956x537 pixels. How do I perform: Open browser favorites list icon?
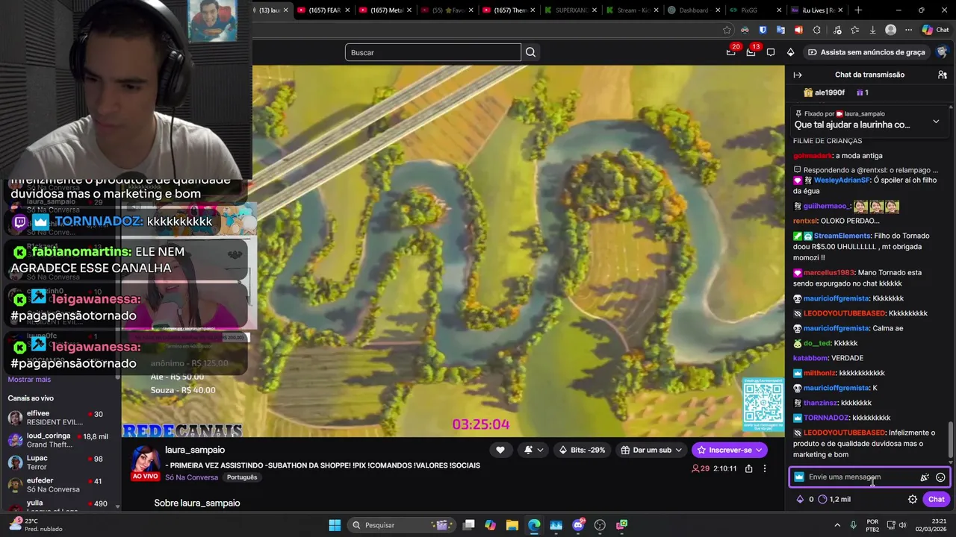tap(854, 30)
